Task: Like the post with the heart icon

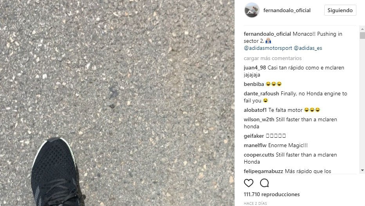Action: [x=248, y=183]
